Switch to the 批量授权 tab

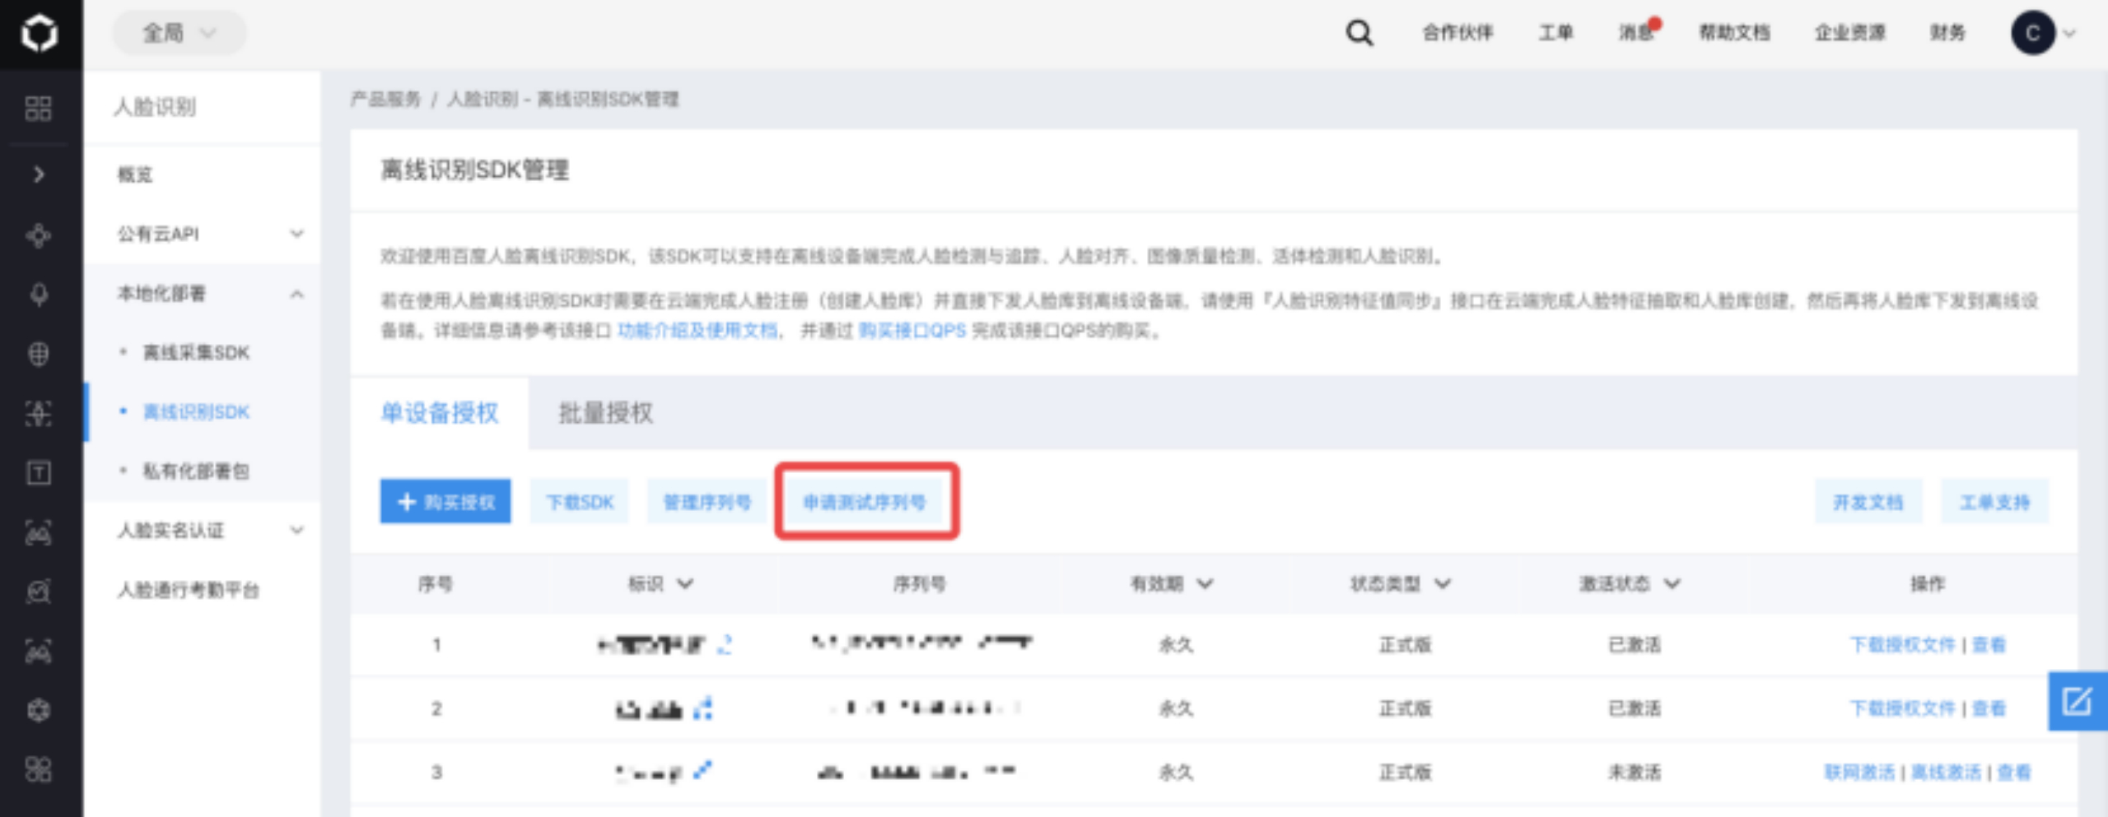tap(606, 412)
